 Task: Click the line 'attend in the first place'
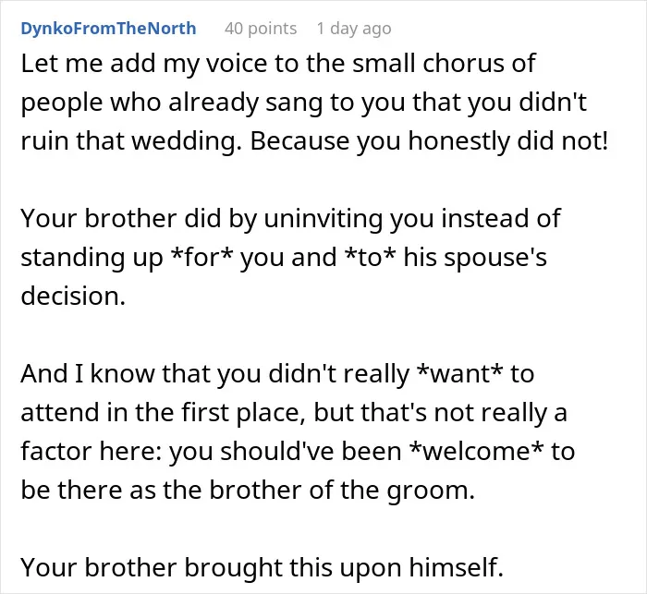(294, 413)
